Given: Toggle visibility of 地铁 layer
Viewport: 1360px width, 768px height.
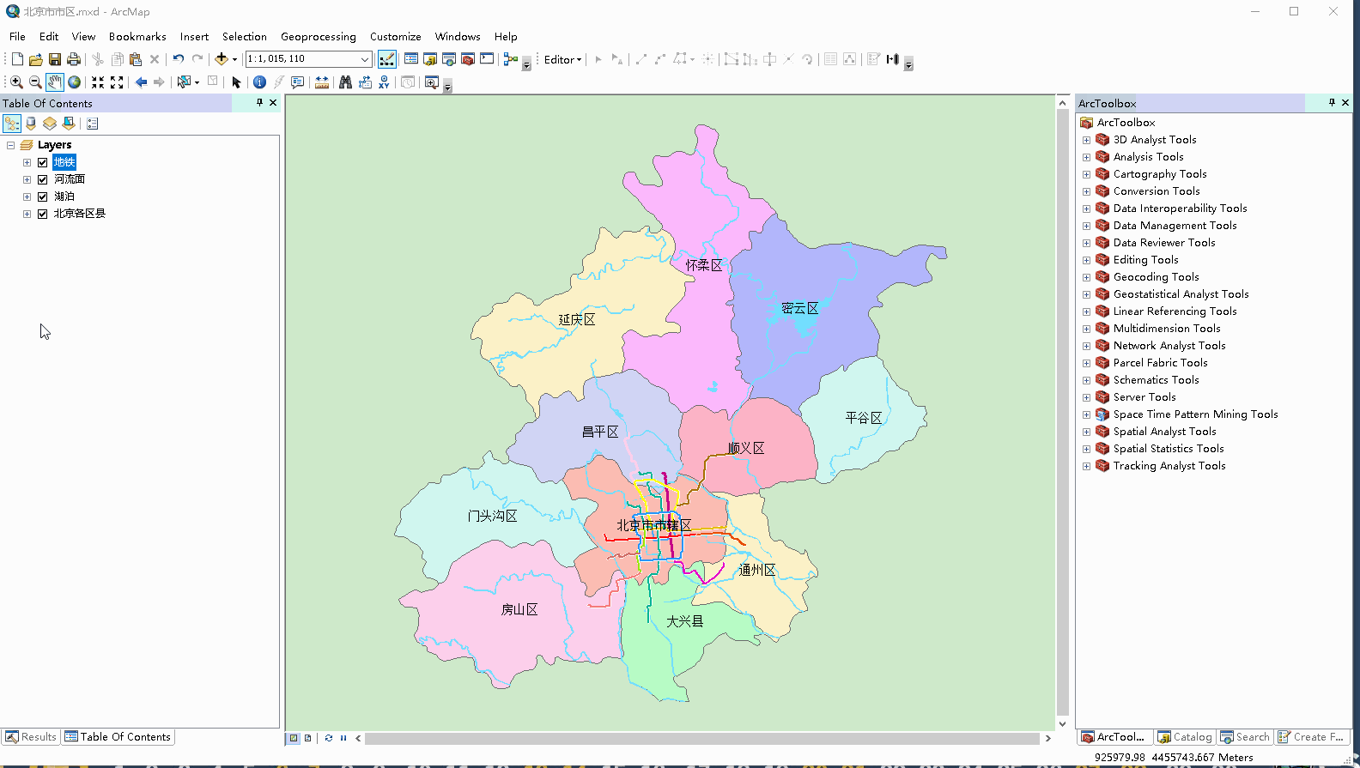Looking at the screenshot, I should [x=42, y=162].
